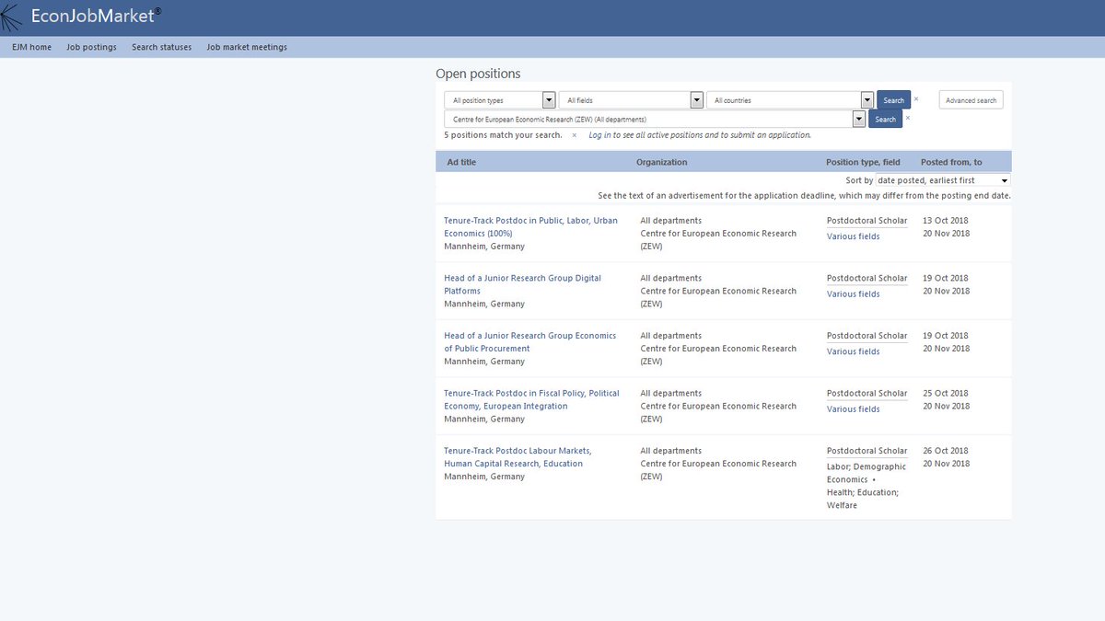Open Sort by date posted dropdown
Image resolution: width=1105 pixels, height=621 pixels.
tap(943, 180)
